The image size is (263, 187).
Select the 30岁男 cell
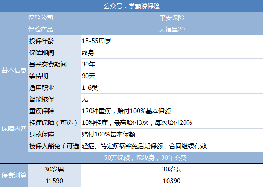(54, 170)
